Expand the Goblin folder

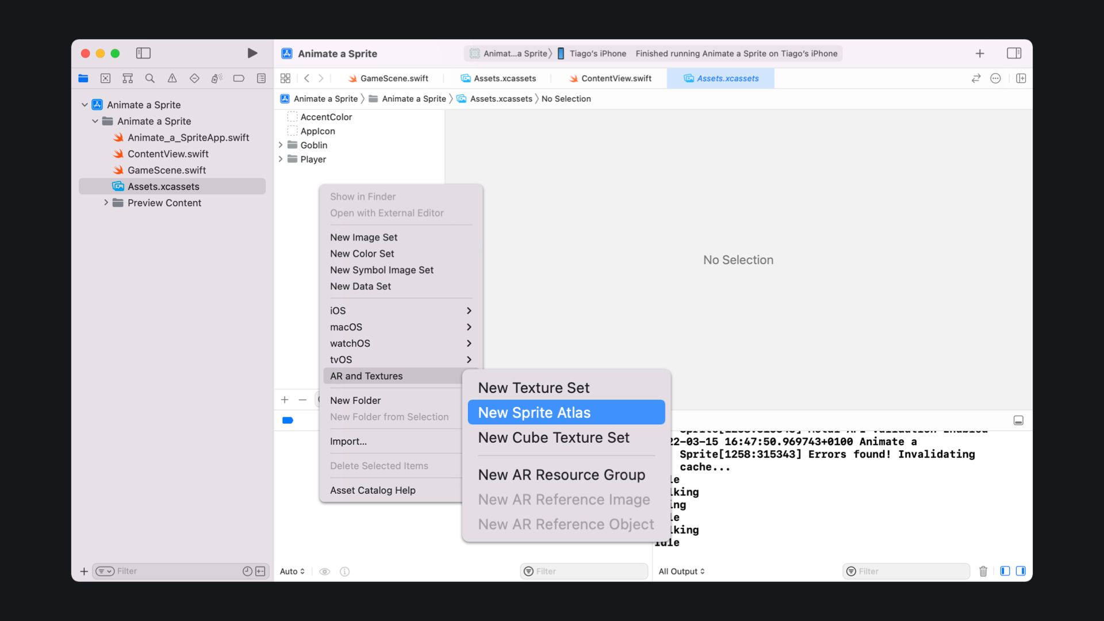pos(281,145)
